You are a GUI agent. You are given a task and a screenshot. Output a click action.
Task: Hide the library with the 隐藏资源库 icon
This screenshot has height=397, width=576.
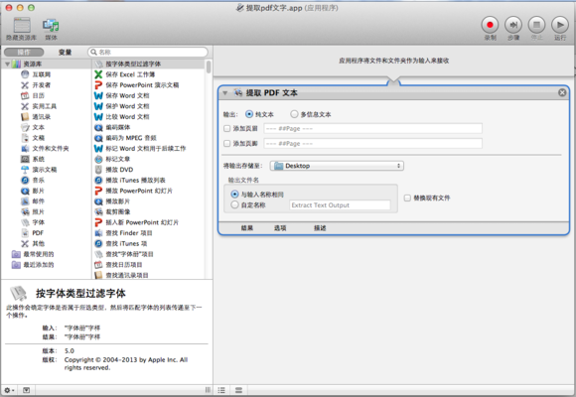pos(22,26)
